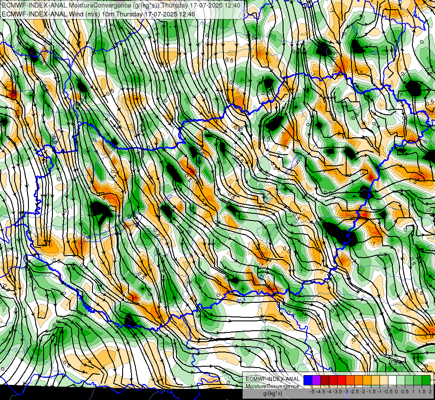Select the dark maroon swatch between -4.5 and -4

click(x=325, y=380)
